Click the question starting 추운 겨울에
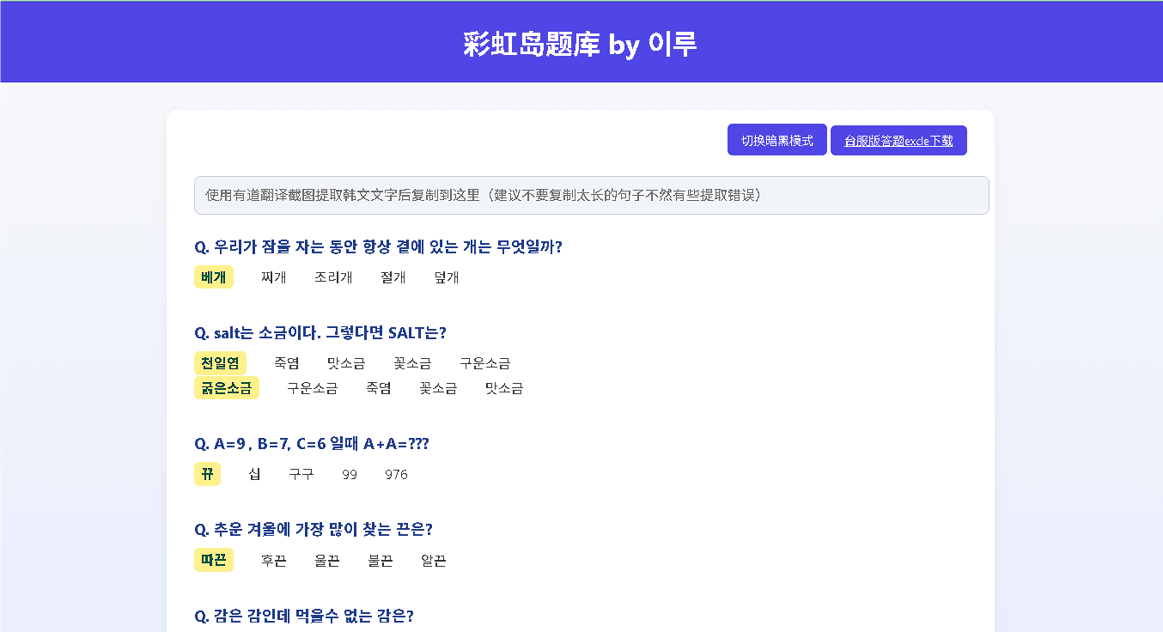This screenshot has height=632, width=1163. coord(314,530)
